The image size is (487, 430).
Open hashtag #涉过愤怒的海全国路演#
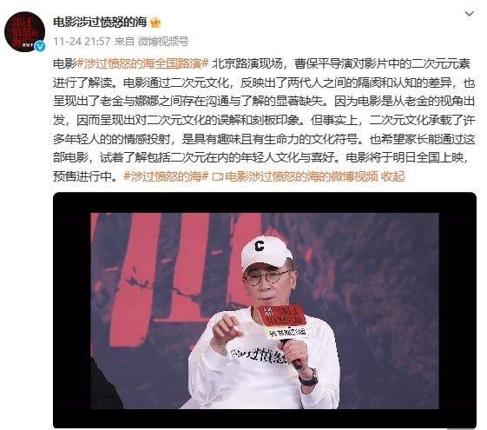coord(142,63)
